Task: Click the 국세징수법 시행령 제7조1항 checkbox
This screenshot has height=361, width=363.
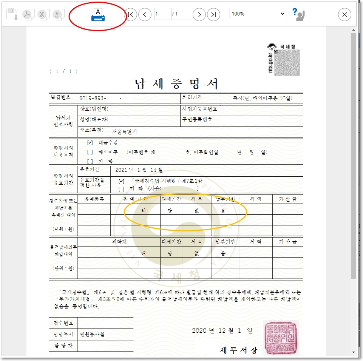Action: coord(121,181)
